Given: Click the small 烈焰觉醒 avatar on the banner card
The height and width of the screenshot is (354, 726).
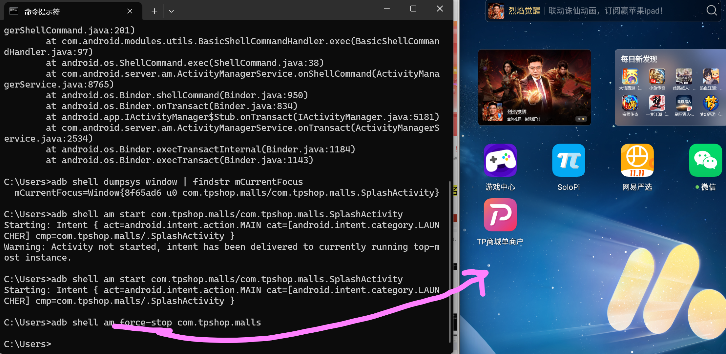Looking at the screenshot, I should (x=492, y=112).
